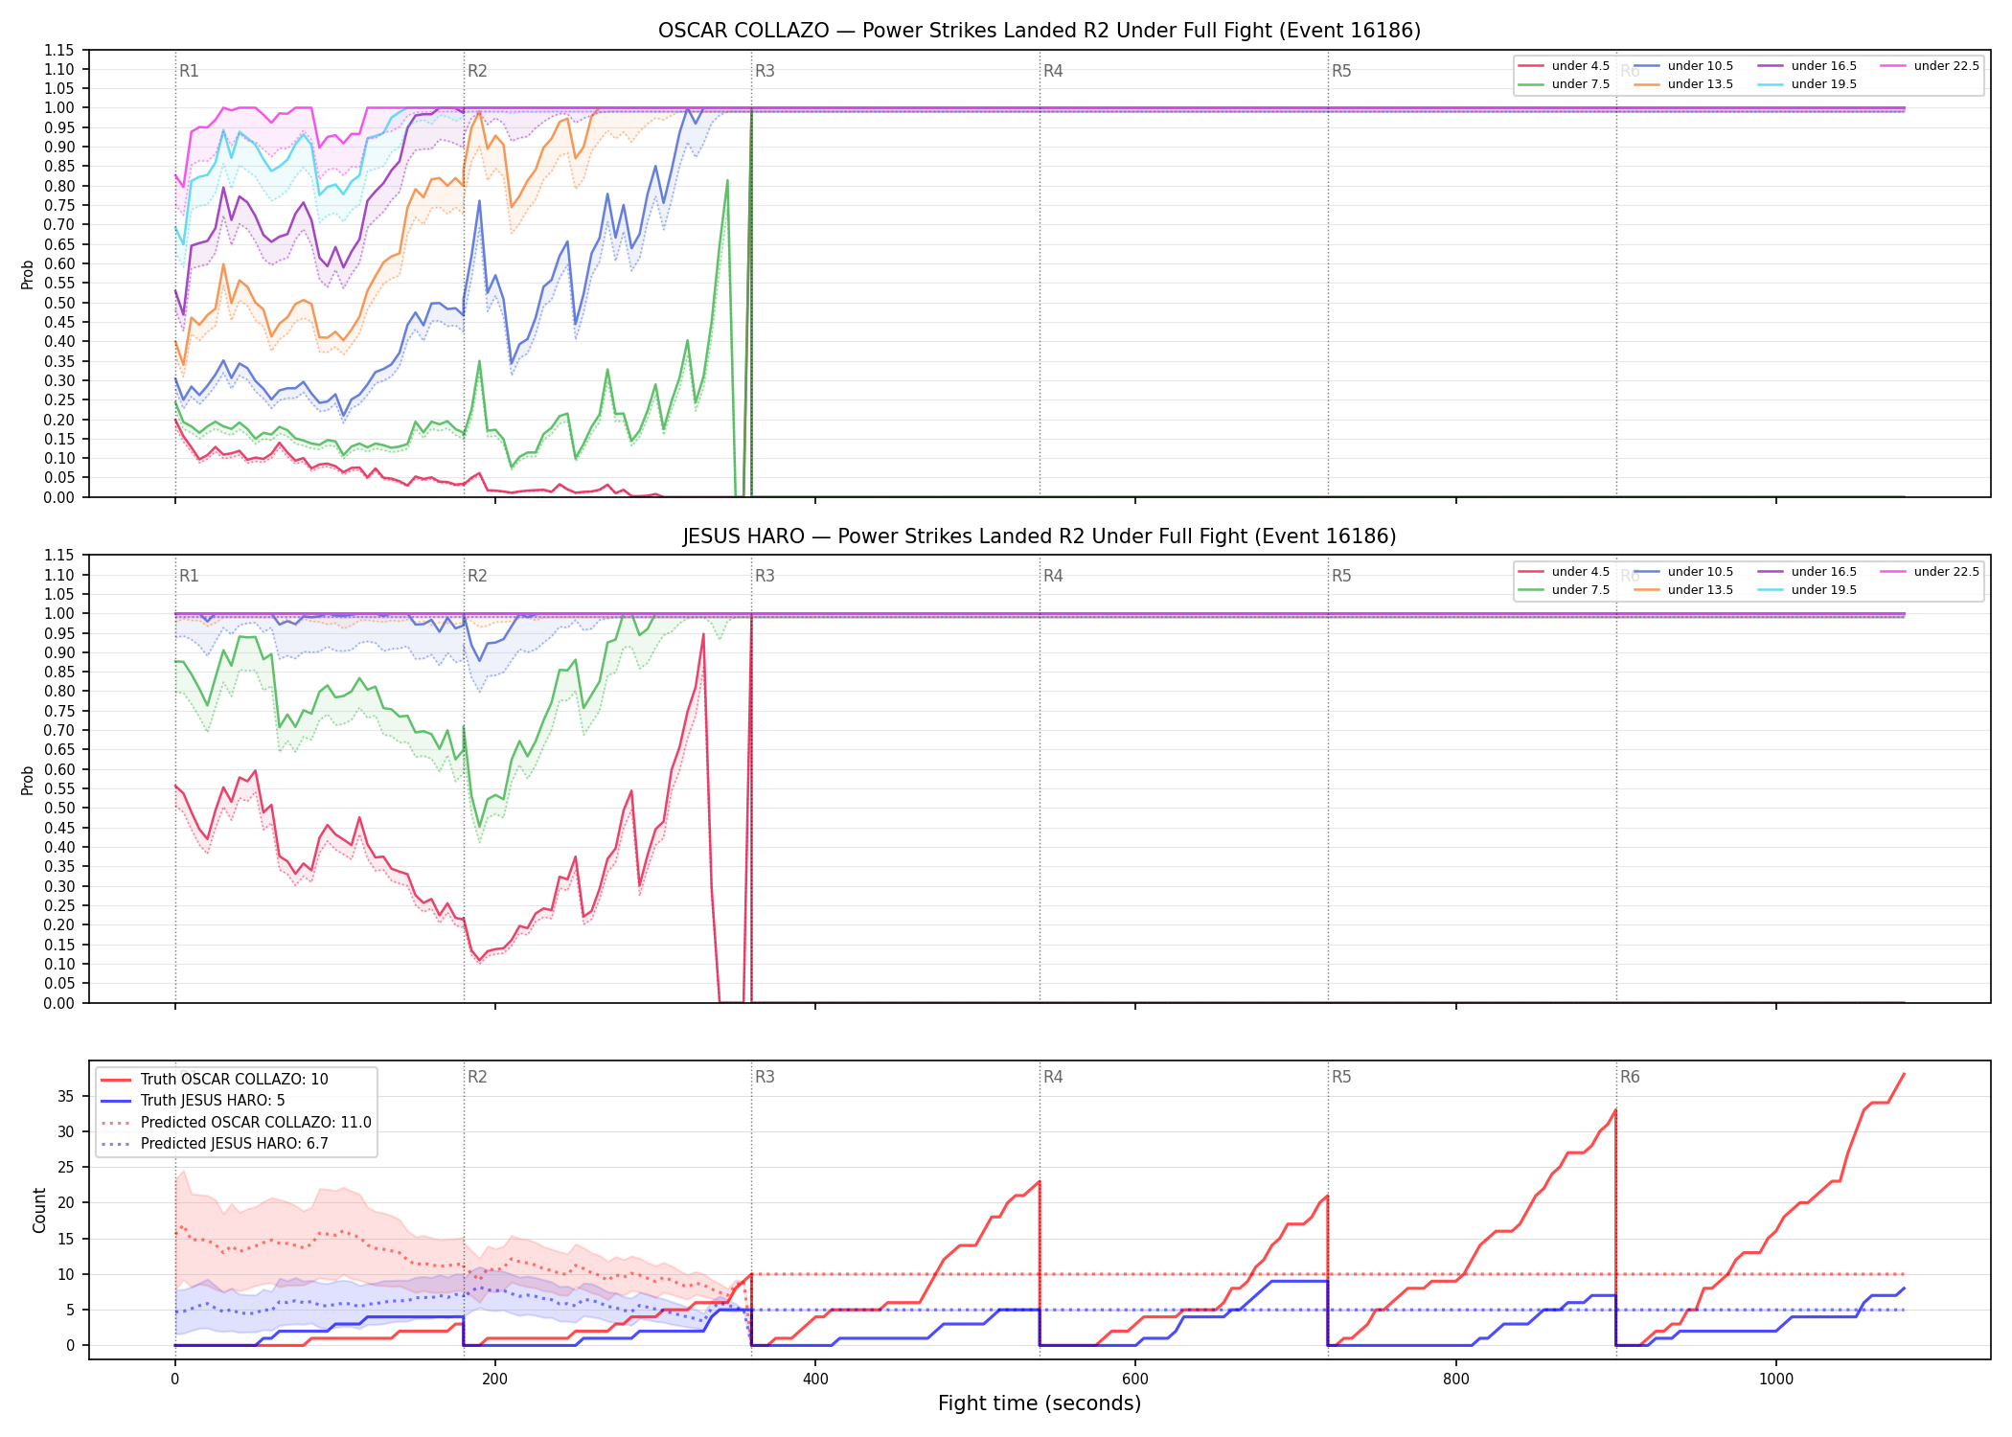
Task: Click the 20 tick on Count axis
Action: [65, 1203]
